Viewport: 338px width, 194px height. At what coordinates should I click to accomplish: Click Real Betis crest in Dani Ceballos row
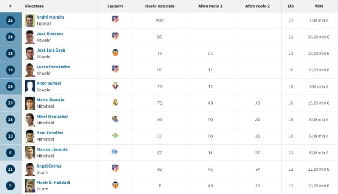coord(115,136)
